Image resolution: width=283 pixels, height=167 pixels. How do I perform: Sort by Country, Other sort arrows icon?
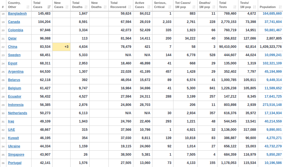tap(28, 7)
